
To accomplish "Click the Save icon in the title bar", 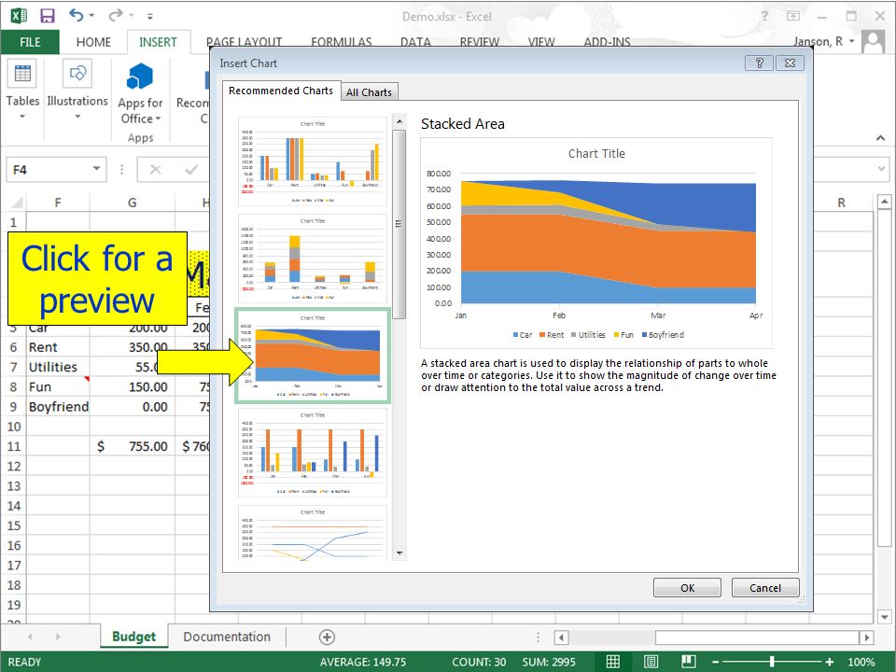I will (x=47, y=16).
